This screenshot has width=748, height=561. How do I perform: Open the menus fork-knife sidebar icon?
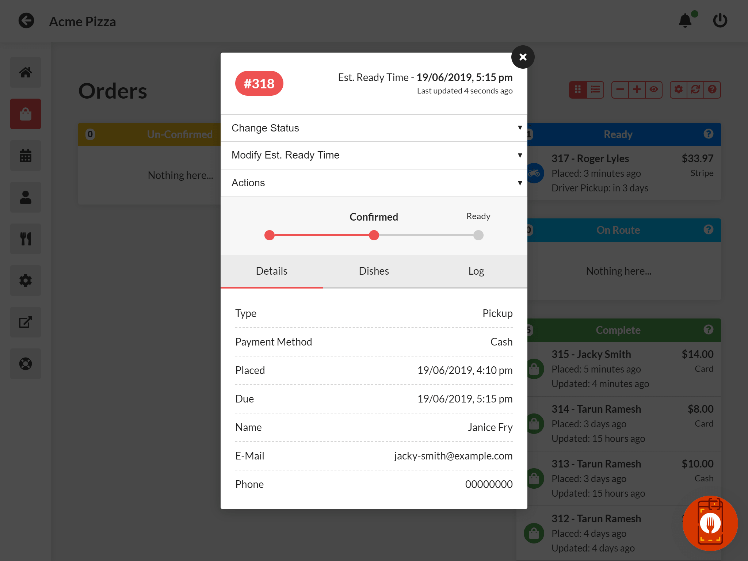coord(26,239)
